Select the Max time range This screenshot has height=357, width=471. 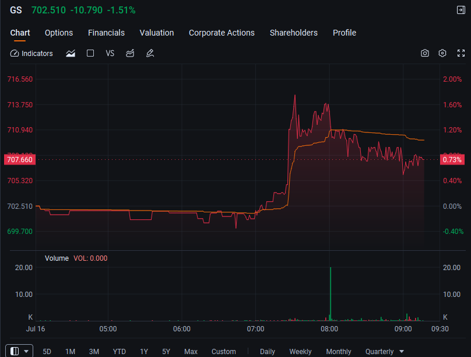[x=191, y=352]
